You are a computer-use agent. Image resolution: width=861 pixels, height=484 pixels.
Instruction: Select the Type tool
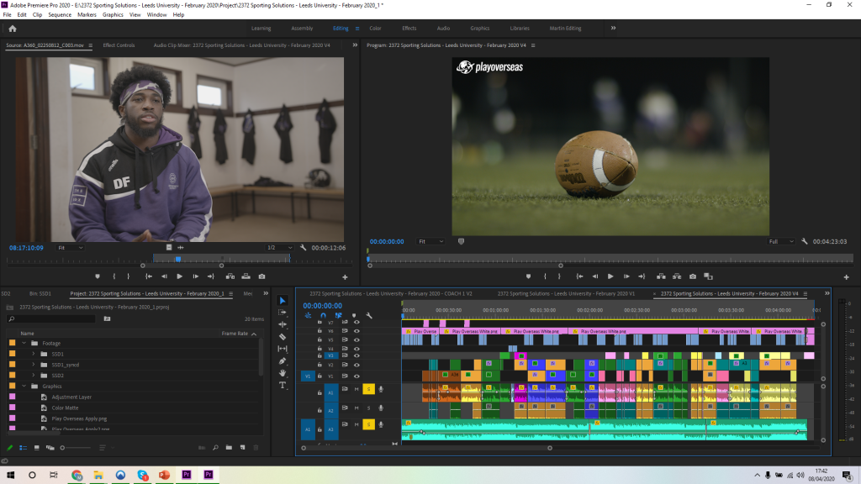click(283, 385)
